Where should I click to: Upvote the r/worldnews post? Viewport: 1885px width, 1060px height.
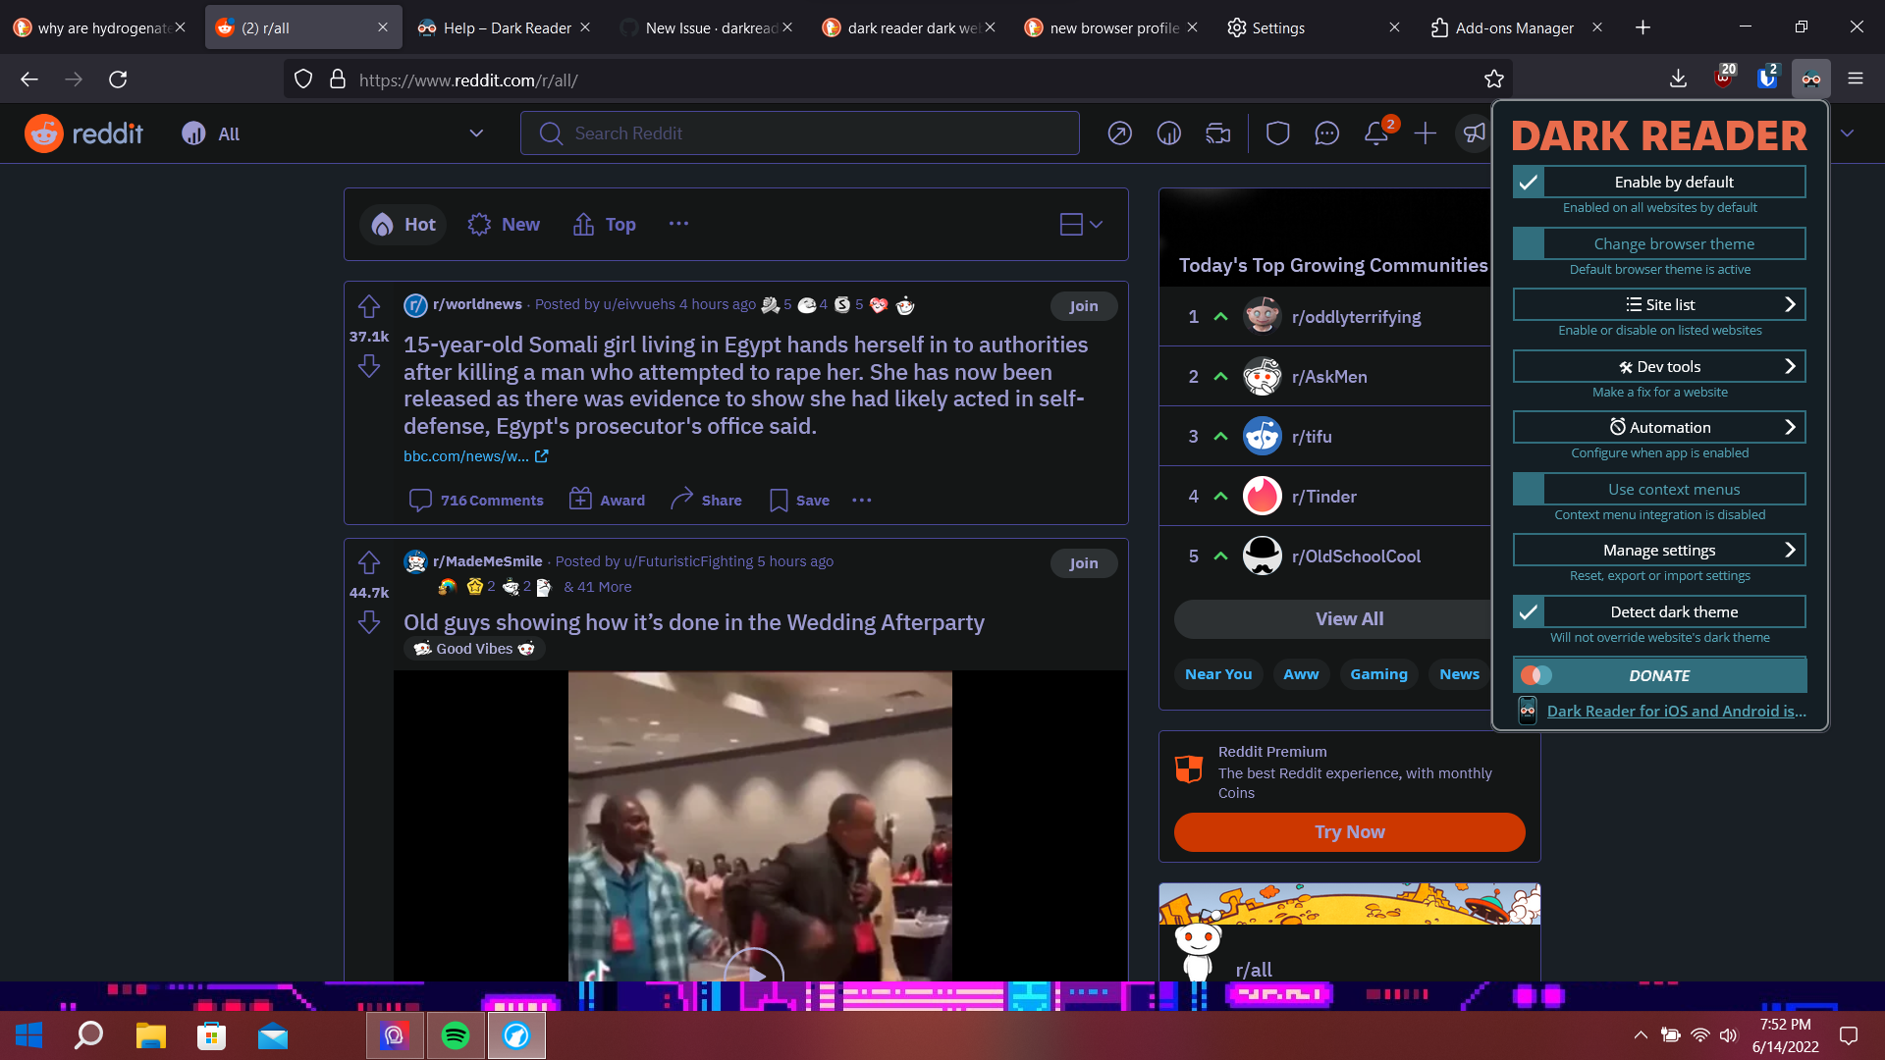pyautogui.click(x=369, y=306)
